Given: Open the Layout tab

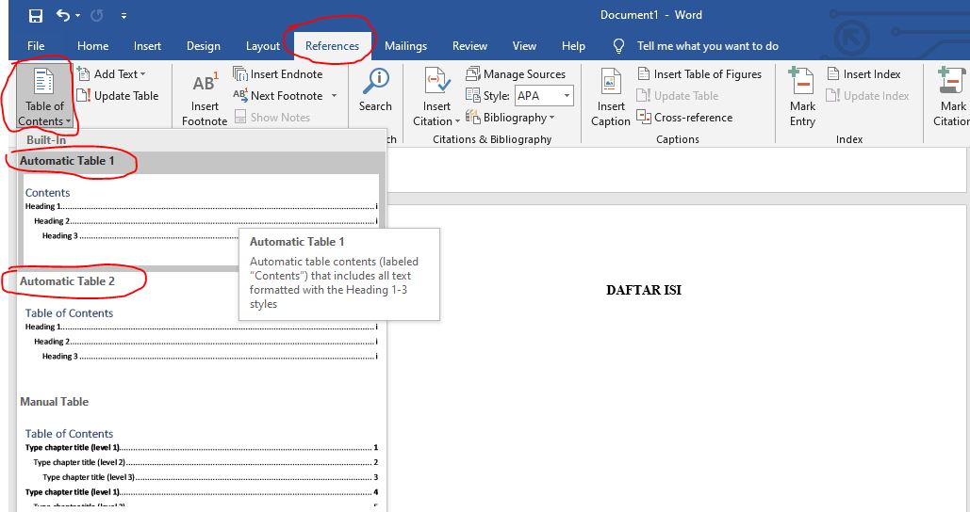Looking at the screenshot, I should (263, 46).
